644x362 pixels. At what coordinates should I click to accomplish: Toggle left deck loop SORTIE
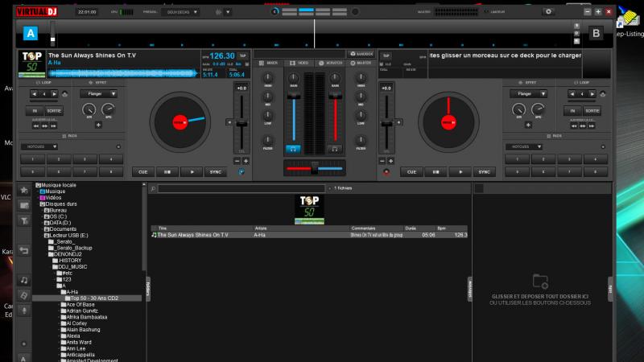pos(54,111)
